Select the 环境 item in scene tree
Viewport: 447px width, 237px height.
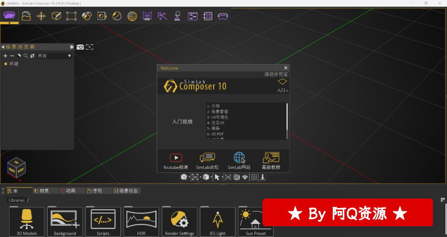(14, 64)
